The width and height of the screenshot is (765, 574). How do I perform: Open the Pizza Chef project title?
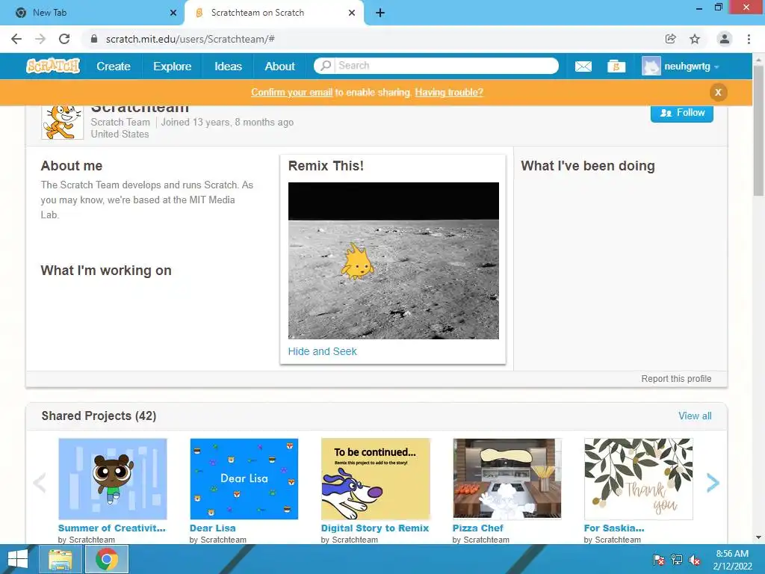point(477,528)
